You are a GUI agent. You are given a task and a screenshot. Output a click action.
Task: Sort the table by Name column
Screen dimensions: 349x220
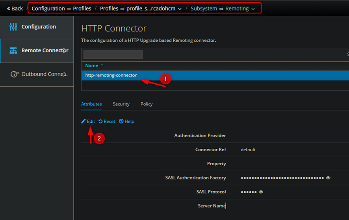[94, 65]
